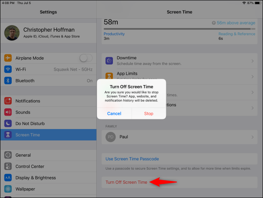Tap the Turn Off Screen Time option

pyautogui.click(x=126, y=182)
